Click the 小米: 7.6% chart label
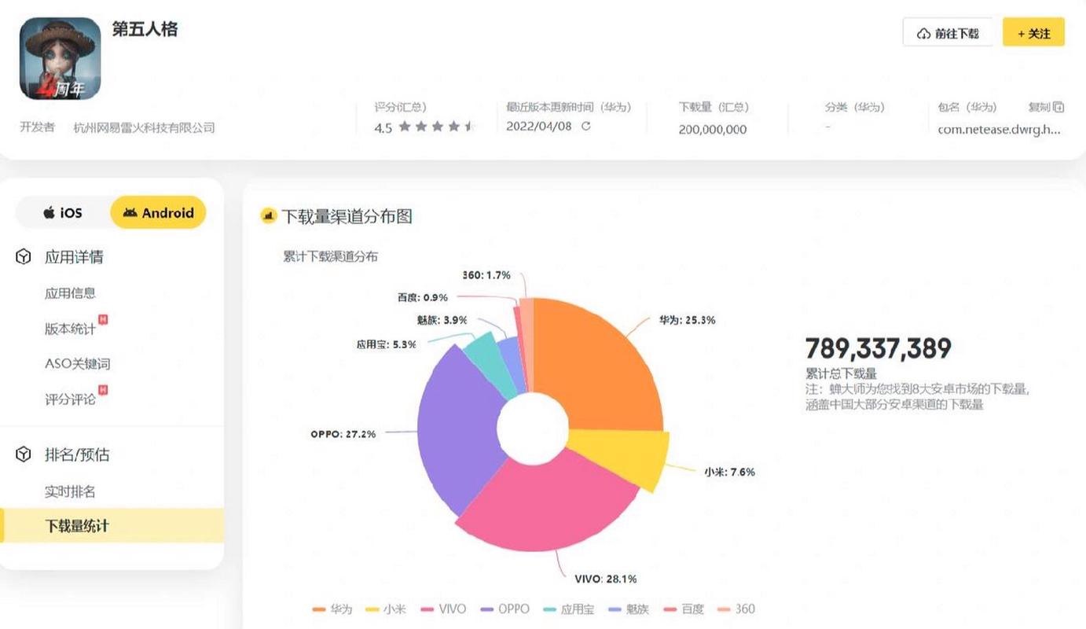 tap(729, 472)
